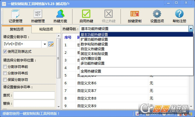Image resolution: width=195 pixels, height=117 pixels.
Task: Collapse the 热键导航 dropdown arrow
Action: coord(191,29)
